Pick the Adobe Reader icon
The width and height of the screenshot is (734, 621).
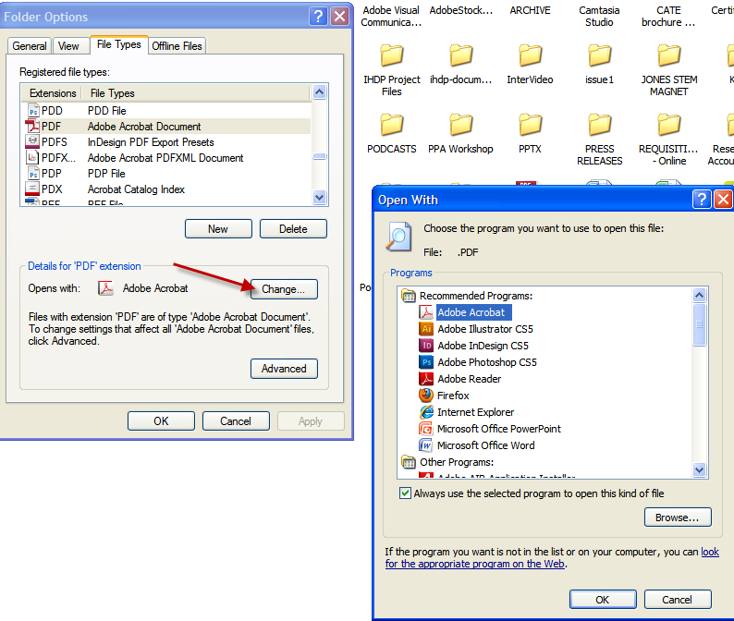click(x=426, y=379)
